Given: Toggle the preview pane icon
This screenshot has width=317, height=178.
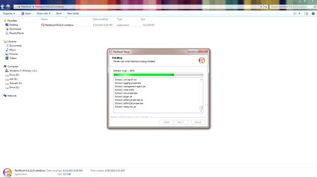Looking at the screenshot, I should click(306, 13).
